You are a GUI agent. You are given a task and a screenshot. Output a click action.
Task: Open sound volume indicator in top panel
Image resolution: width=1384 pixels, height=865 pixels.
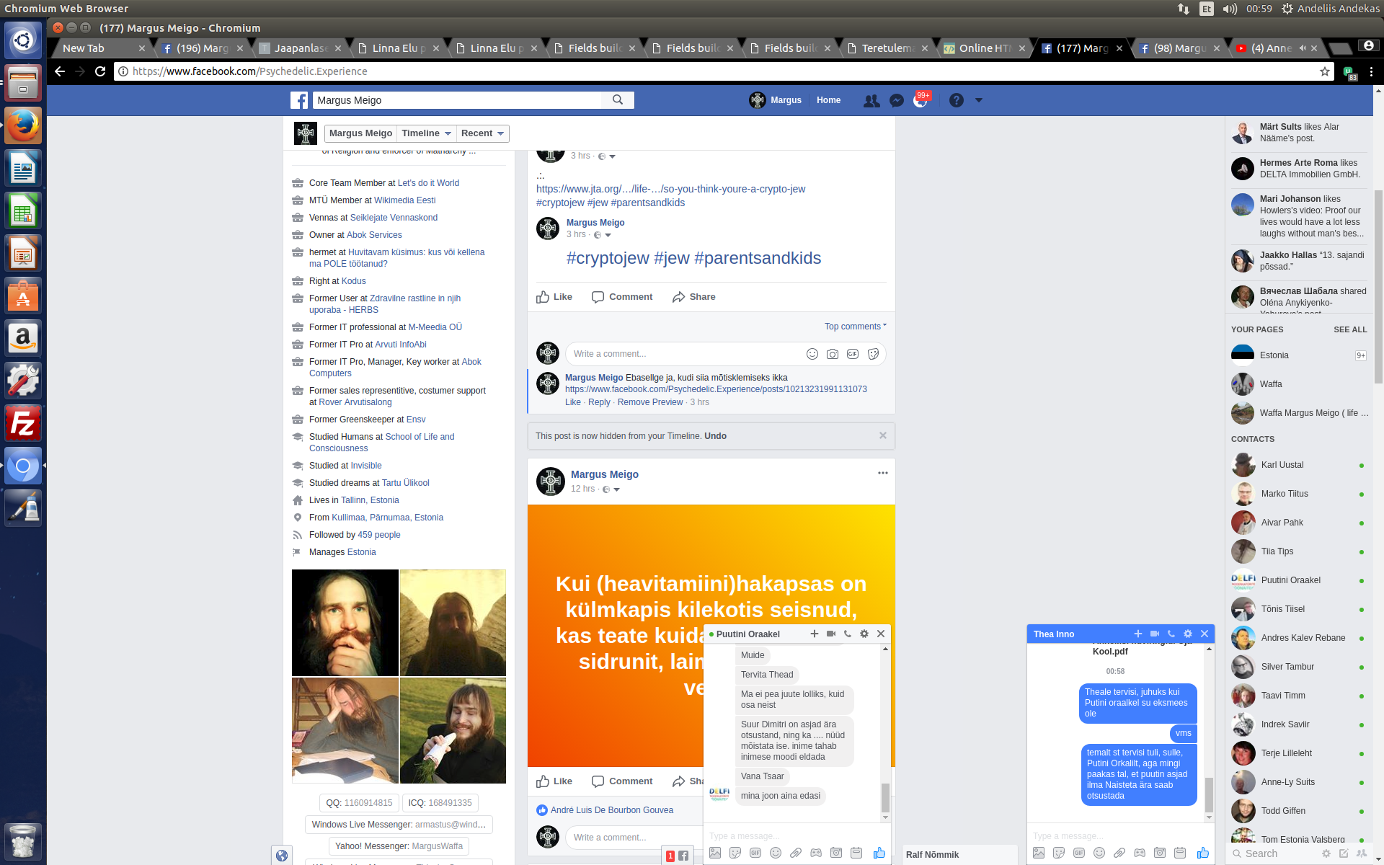pyautogui.click(x=1230, y=9)
